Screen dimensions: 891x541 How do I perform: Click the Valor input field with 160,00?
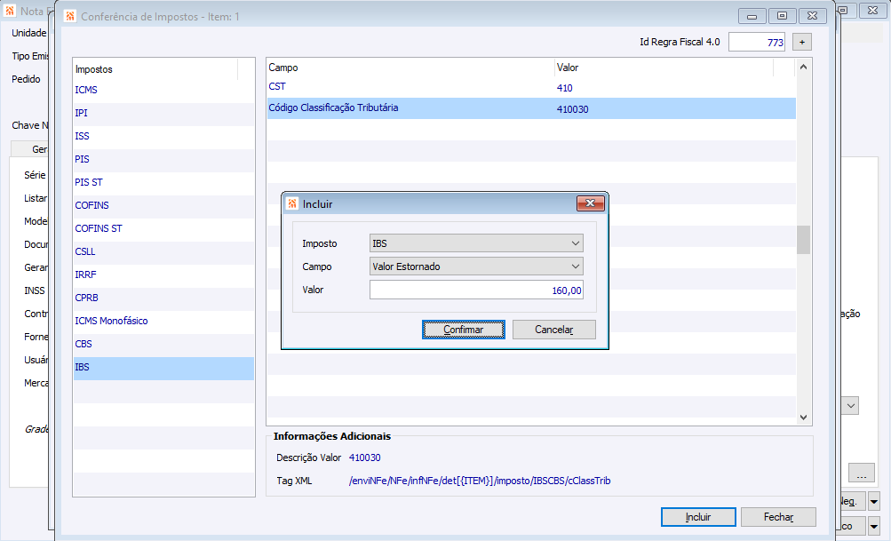476,290
